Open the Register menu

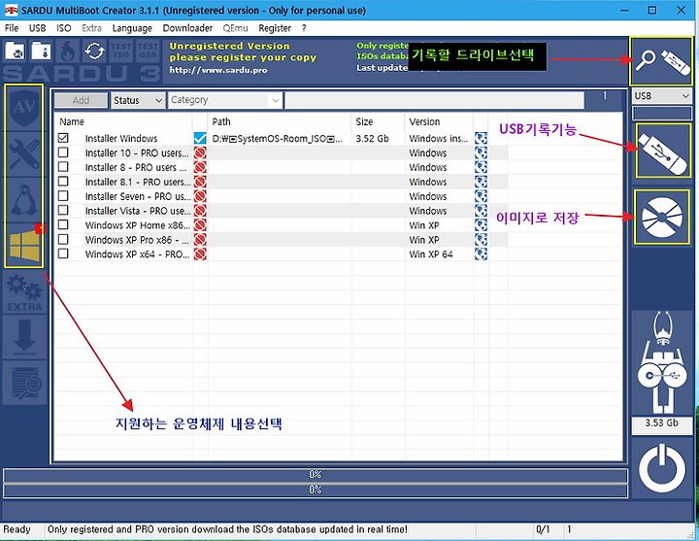click(275, 28)
